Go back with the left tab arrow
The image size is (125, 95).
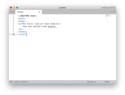click(x=11, y=12)
